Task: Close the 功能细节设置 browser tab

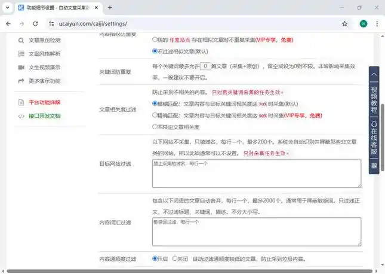Action: coord(96,8)
